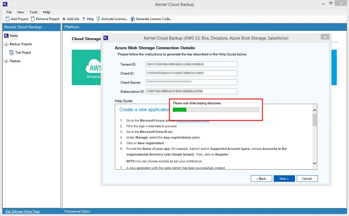Screen dimensions: 349x216
Task: Click the Help Guide scroll up arrow
Action: tap(315, 110)
